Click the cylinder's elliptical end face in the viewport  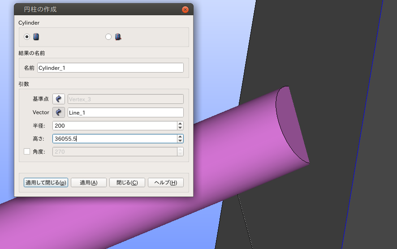pyautogui.click(x=291, y=124)
